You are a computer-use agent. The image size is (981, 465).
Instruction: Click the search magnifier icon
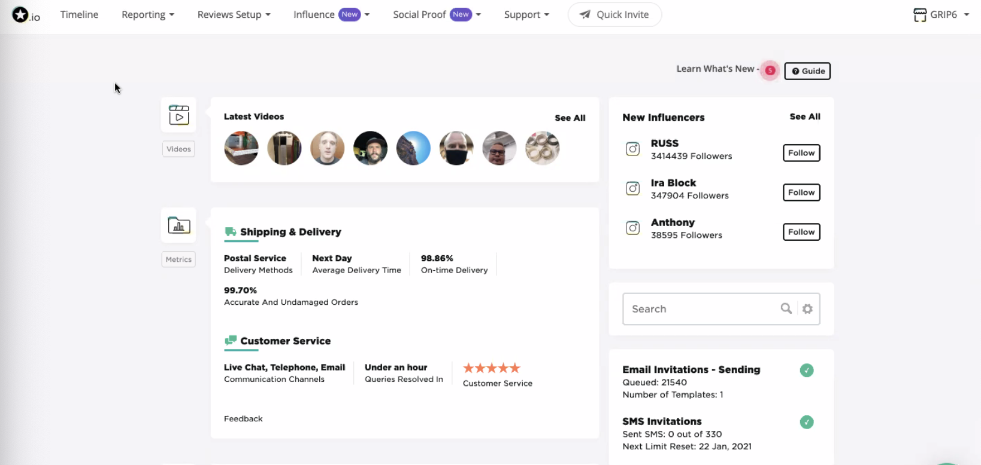tap(786, 308)
